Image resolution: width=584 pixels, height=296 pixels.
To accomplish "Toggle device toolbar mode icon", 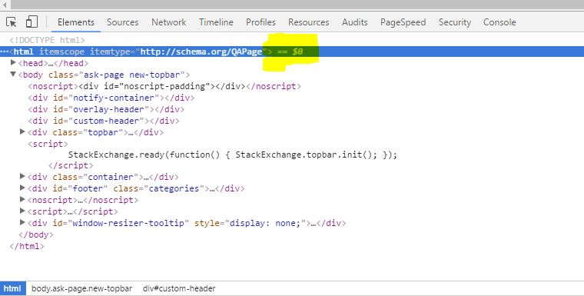I will (32, 22).
